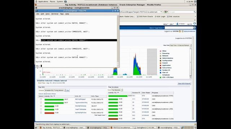Open the Places panel menu
The image size is (231, 129).
(52, 1)
